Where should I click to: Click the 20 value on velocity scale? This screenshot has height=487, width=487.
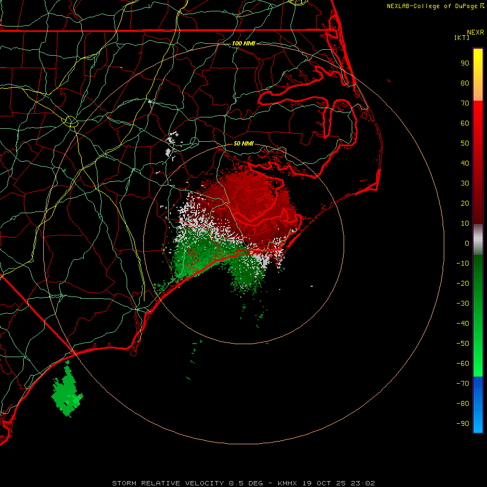point(465,203)
